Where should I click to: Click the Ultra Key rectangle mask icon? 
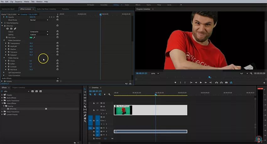pyautogui.click(x=11, y=29)
